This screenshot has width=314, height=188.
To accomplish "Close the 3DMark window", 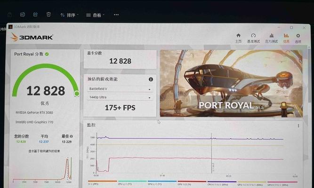I will [x=304, y=28].
